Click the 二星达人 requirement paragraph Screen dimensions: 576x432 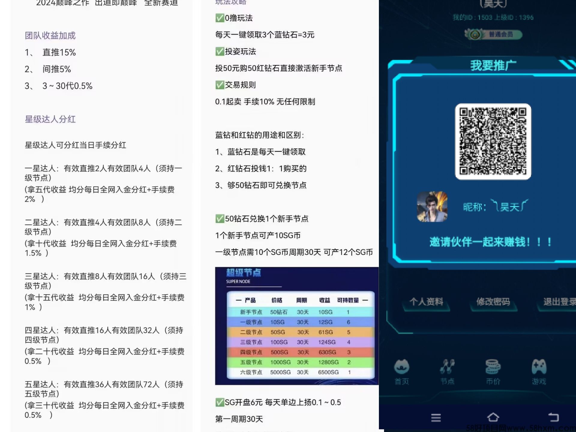tap(103, 238)
